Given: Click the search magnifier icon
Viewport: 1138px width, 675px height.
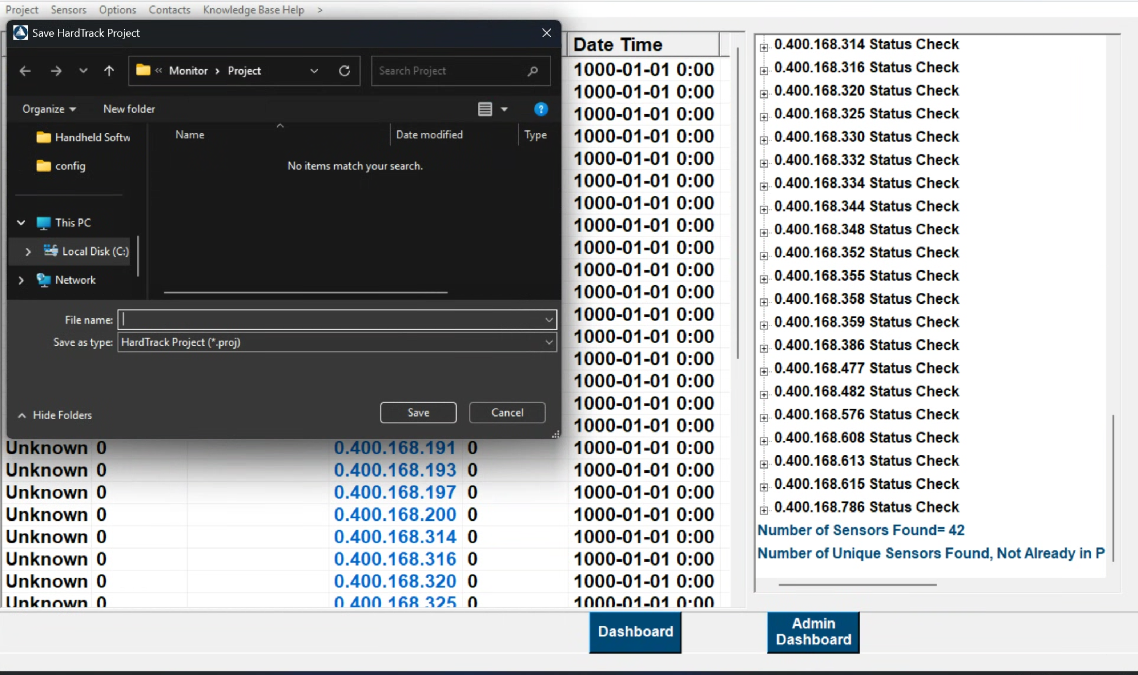Looking at the screenshot, I should click(532, 71).
